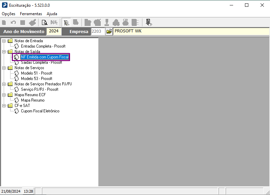Open the Ajuda menu
This screenshot has width=270, height=195.
[52, 14]
